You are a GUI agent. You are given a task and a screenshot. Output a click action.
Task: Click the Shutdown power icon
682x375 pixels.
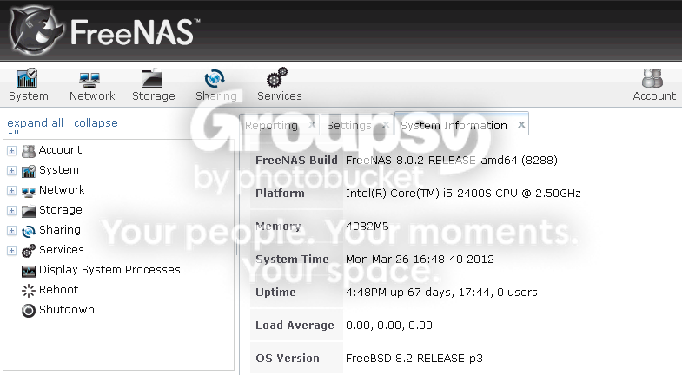[29, 311]
